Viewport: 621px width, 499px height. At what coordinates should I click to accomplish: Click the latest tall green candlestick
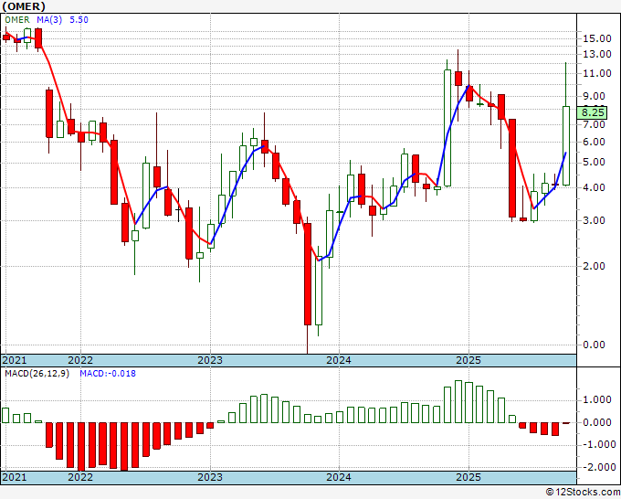(x=566, y=145)
